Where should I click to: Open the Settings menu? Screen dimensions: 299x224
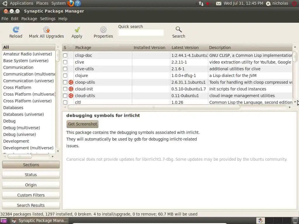(x=48, y=19)
